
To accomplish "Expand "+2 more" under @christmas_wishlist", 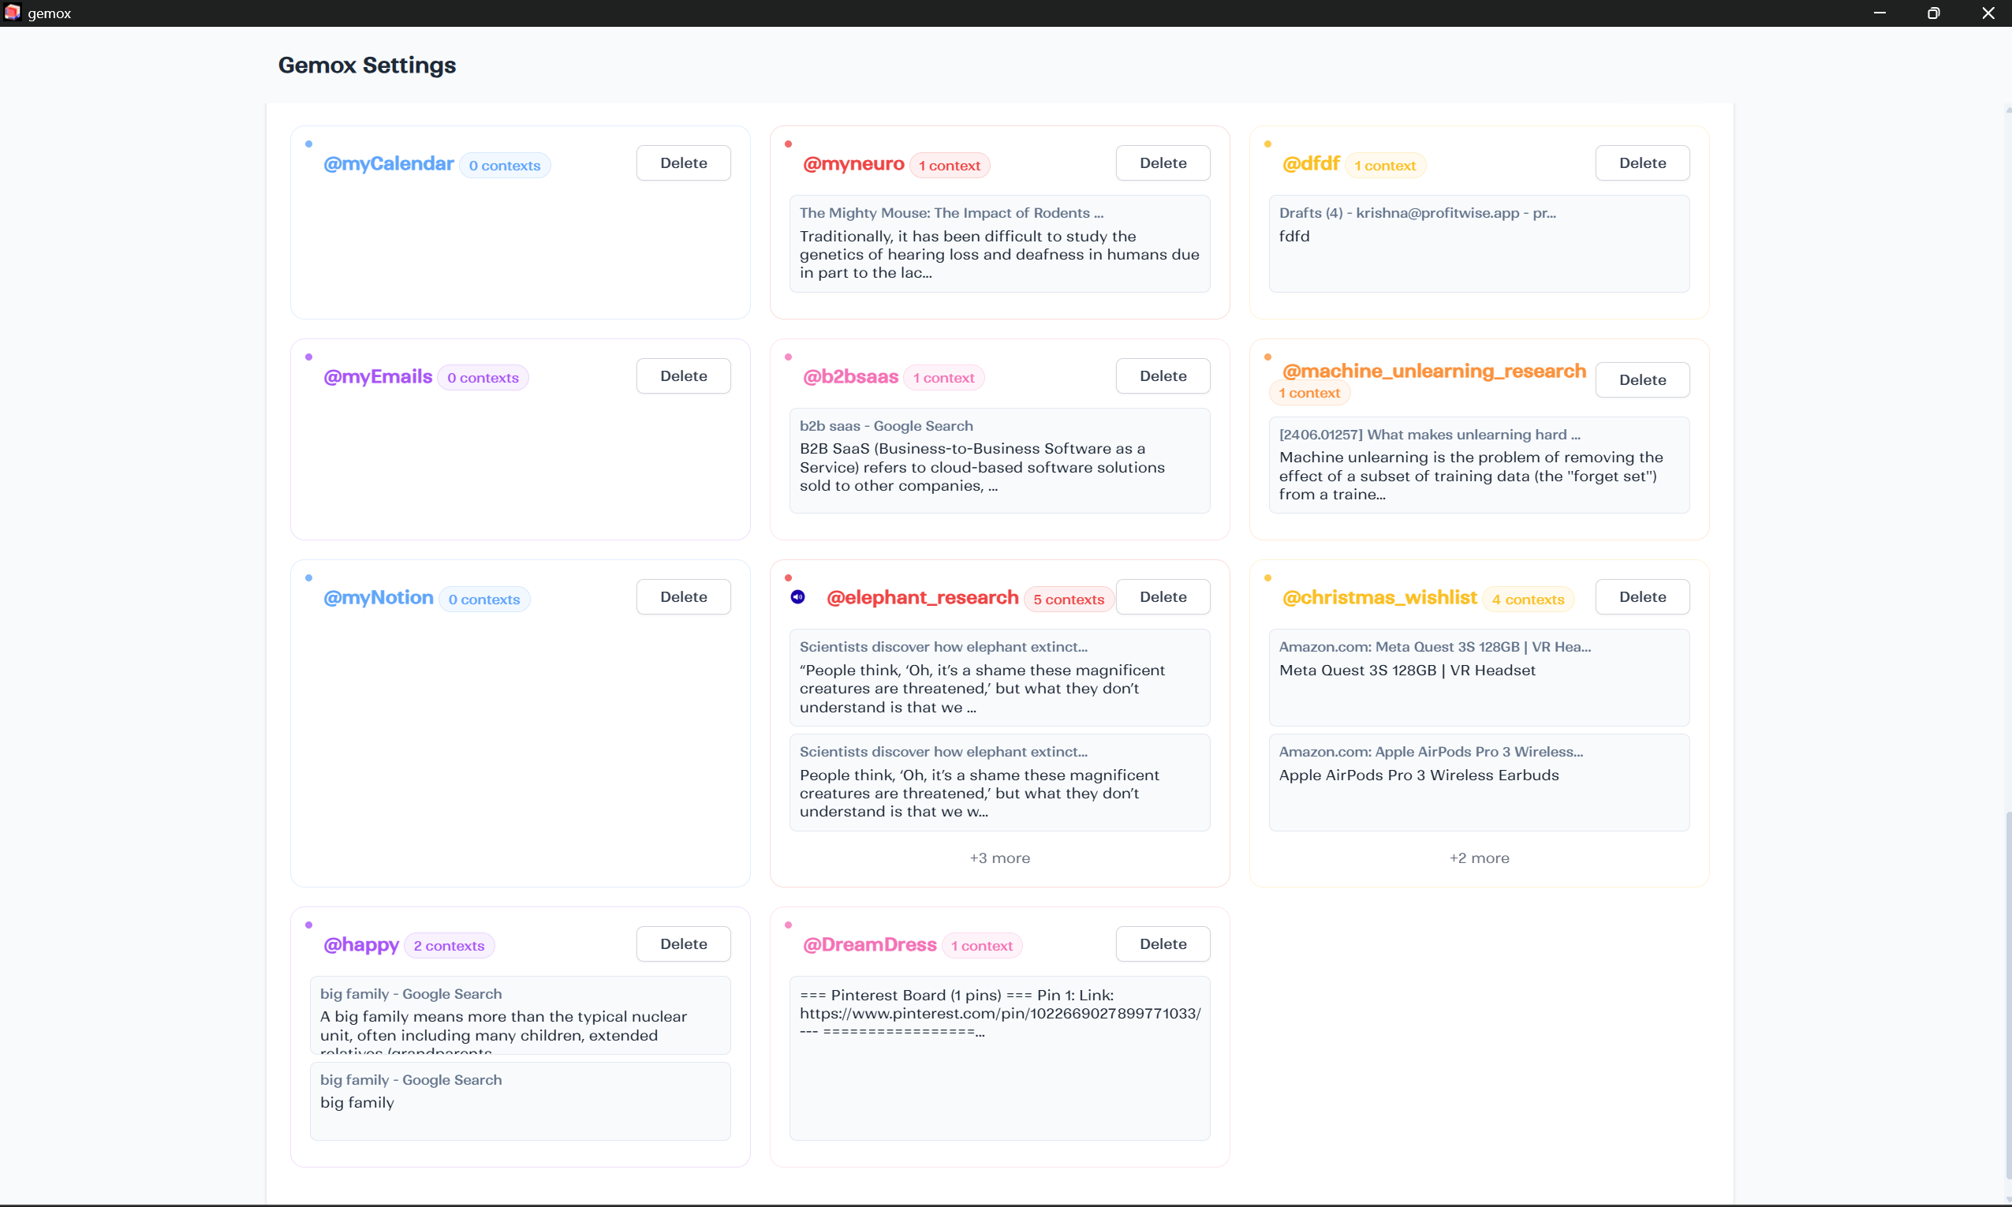I will pos(1479,858).
